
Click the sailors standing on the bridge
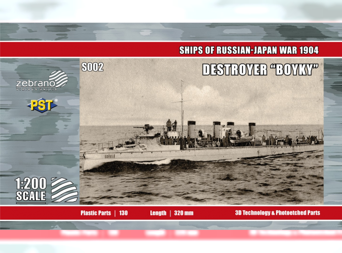click(x=172, y=125)
